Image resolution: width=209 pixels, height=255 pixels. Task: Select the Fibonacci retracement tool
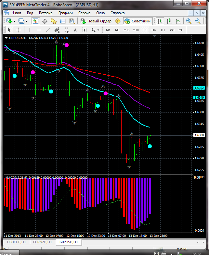[66, 30]
